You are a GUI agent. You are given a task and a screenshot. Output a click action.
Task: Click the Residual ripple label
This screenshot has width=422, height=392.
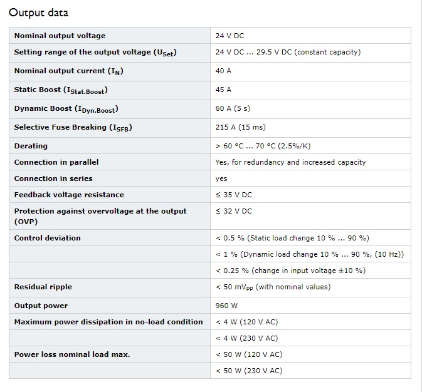coord(43,287)
